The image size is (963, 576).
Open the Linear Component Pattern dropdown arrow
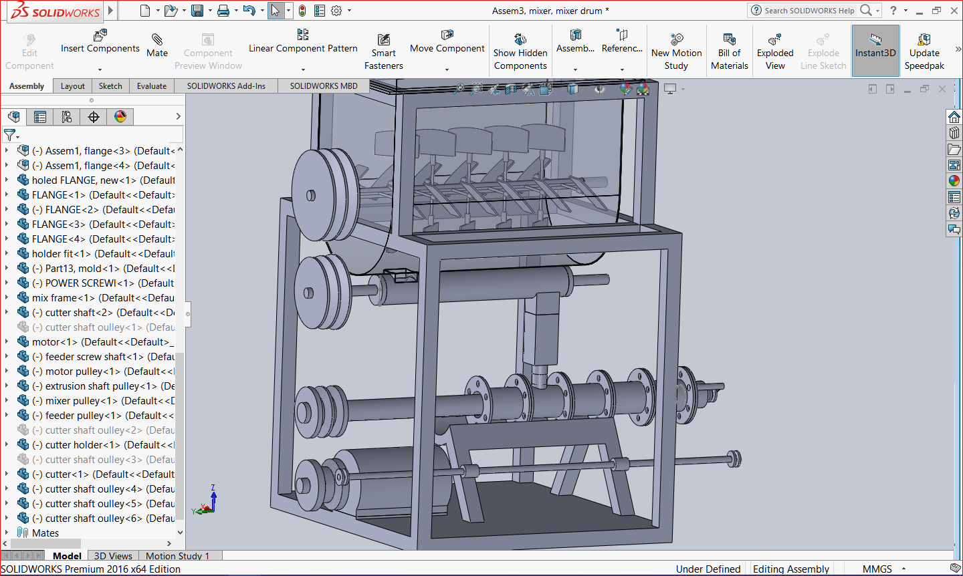point(303,69)
